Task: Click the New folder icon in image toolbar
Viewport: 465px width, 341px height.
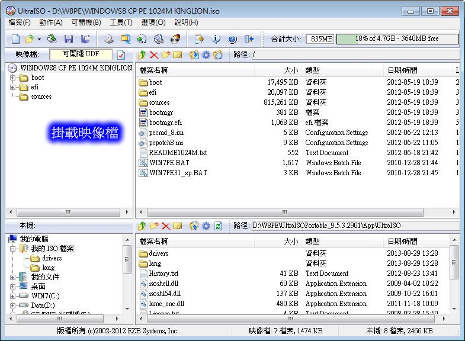Action: tap(166, 54)
